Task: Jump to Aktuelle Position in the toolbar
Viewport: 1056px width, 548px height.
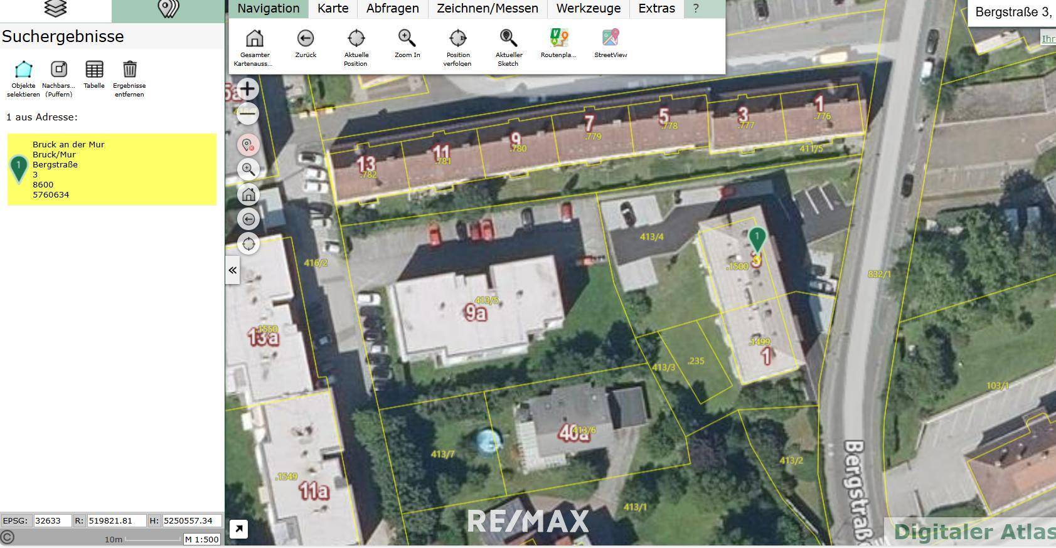Action: 356,47
